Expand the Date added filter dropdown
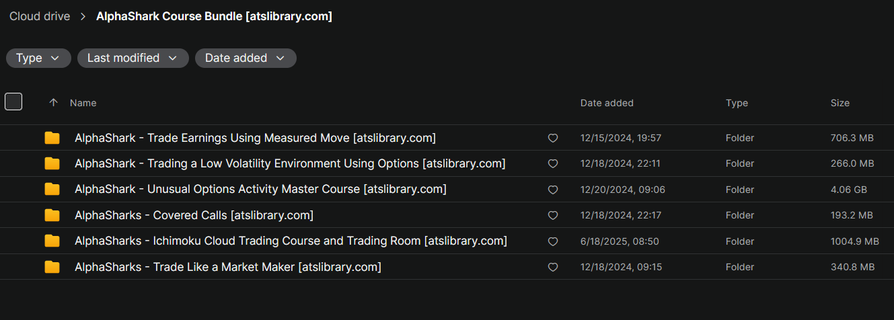Viewport: 894px width, 320px height. click(x=246, y=58)
